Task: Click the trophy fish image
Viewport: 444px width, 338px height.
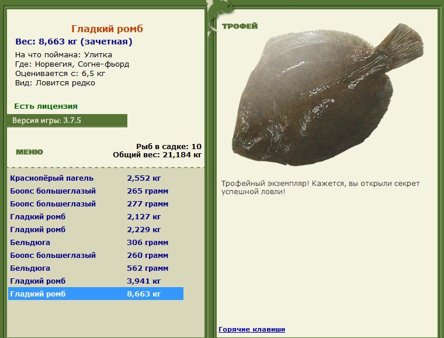Action: pos(328,95)
